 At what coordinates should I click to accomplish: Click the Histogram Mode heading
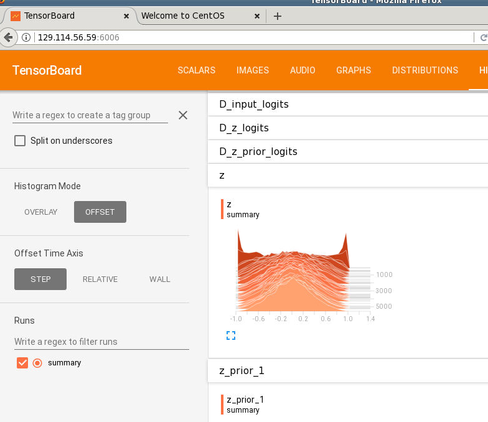coord(47,186)
